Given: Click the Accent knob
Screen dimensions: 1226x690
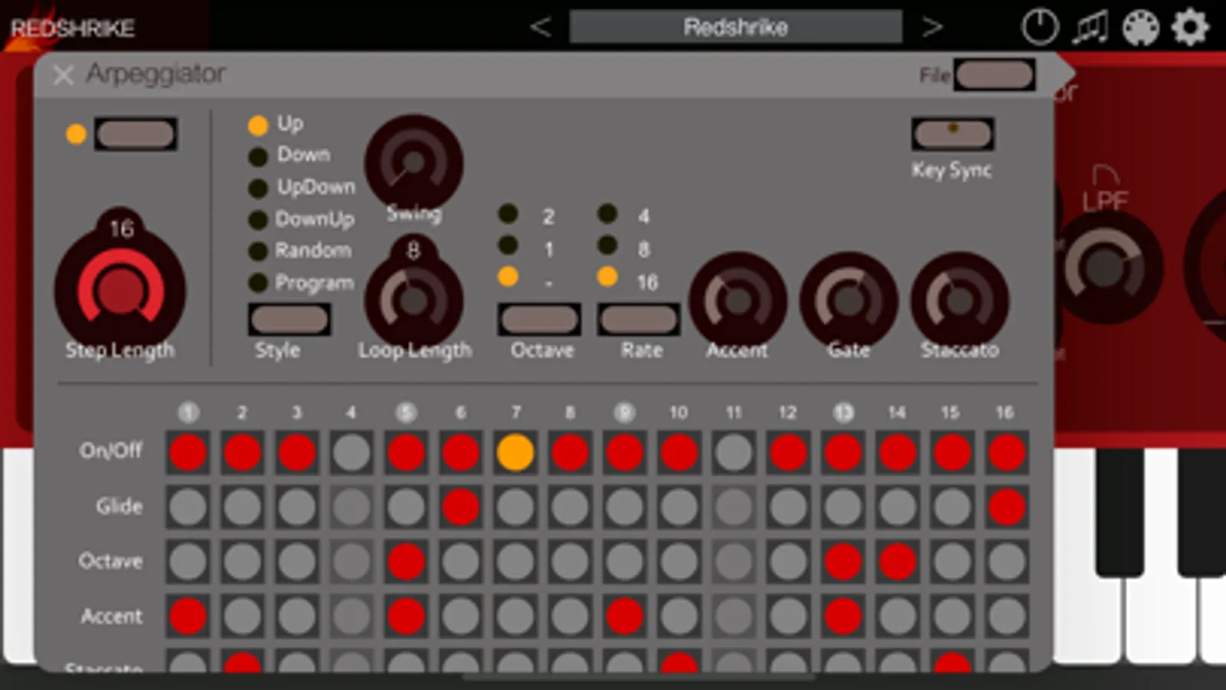Looking at the screenshot, I should click(738, 301).
